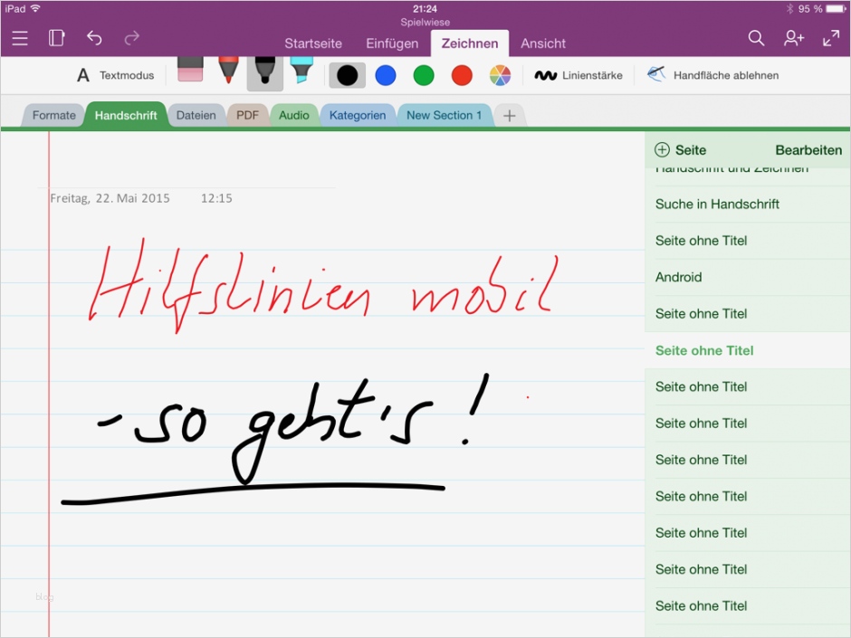851x638 pixels.
Task: Open search with magnifier icon
Action: pos(756,38)
